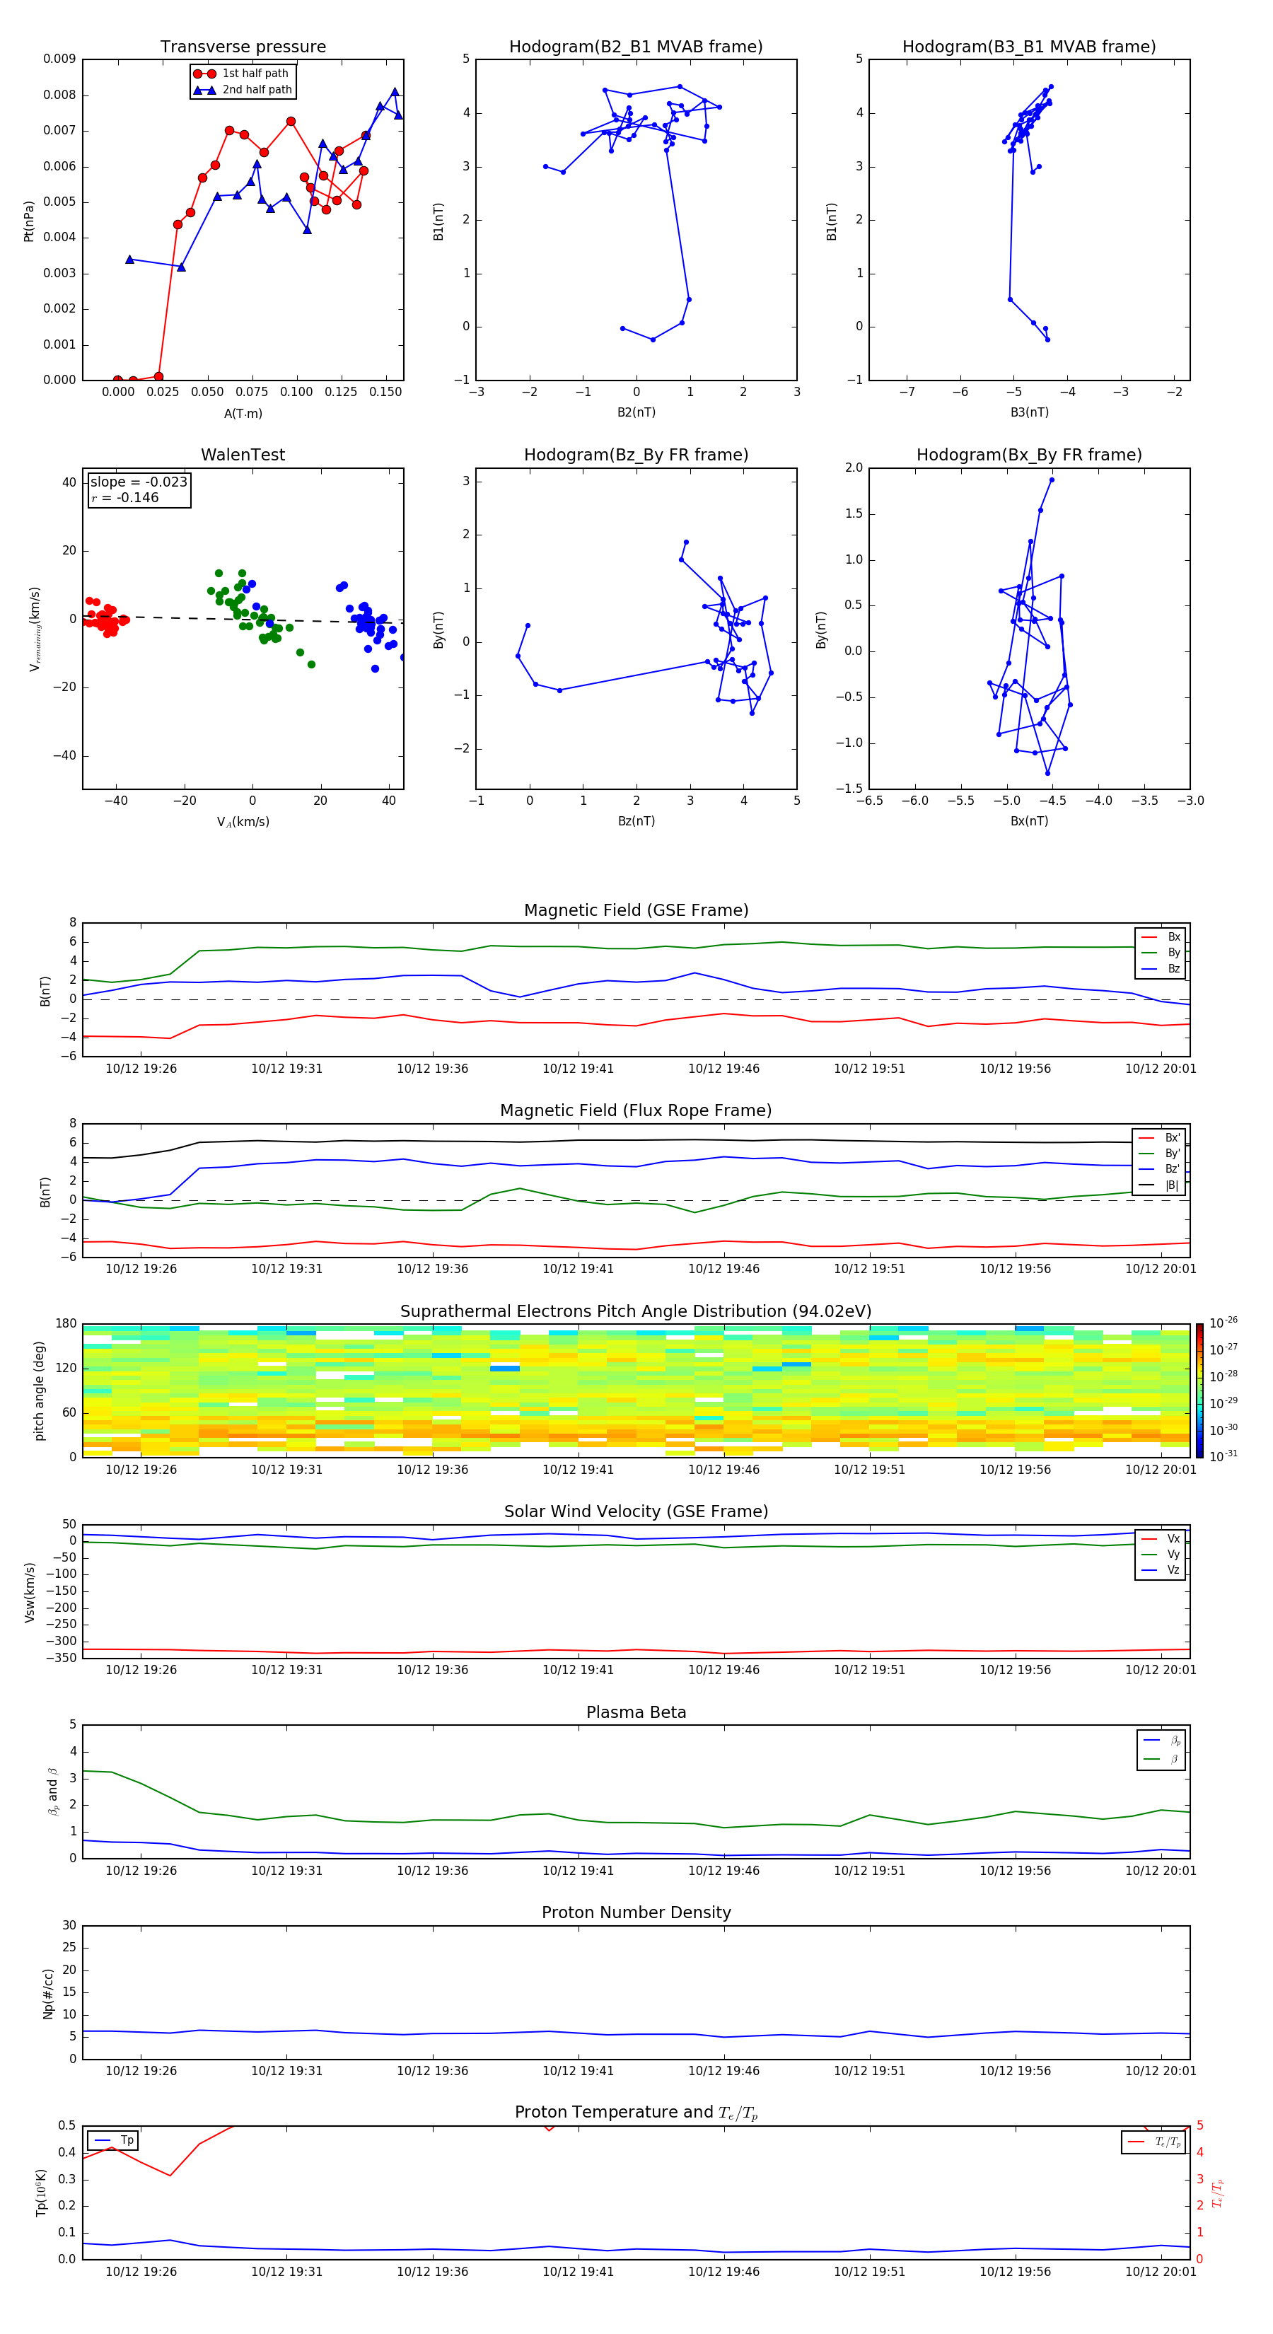1273x2334 pixels.
Task: Click the "WalenTest" plot title
Action: click(243, 455)
